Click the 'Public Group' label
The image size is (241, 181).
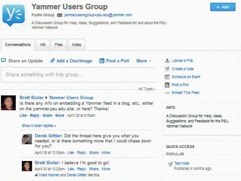[43, 15]
